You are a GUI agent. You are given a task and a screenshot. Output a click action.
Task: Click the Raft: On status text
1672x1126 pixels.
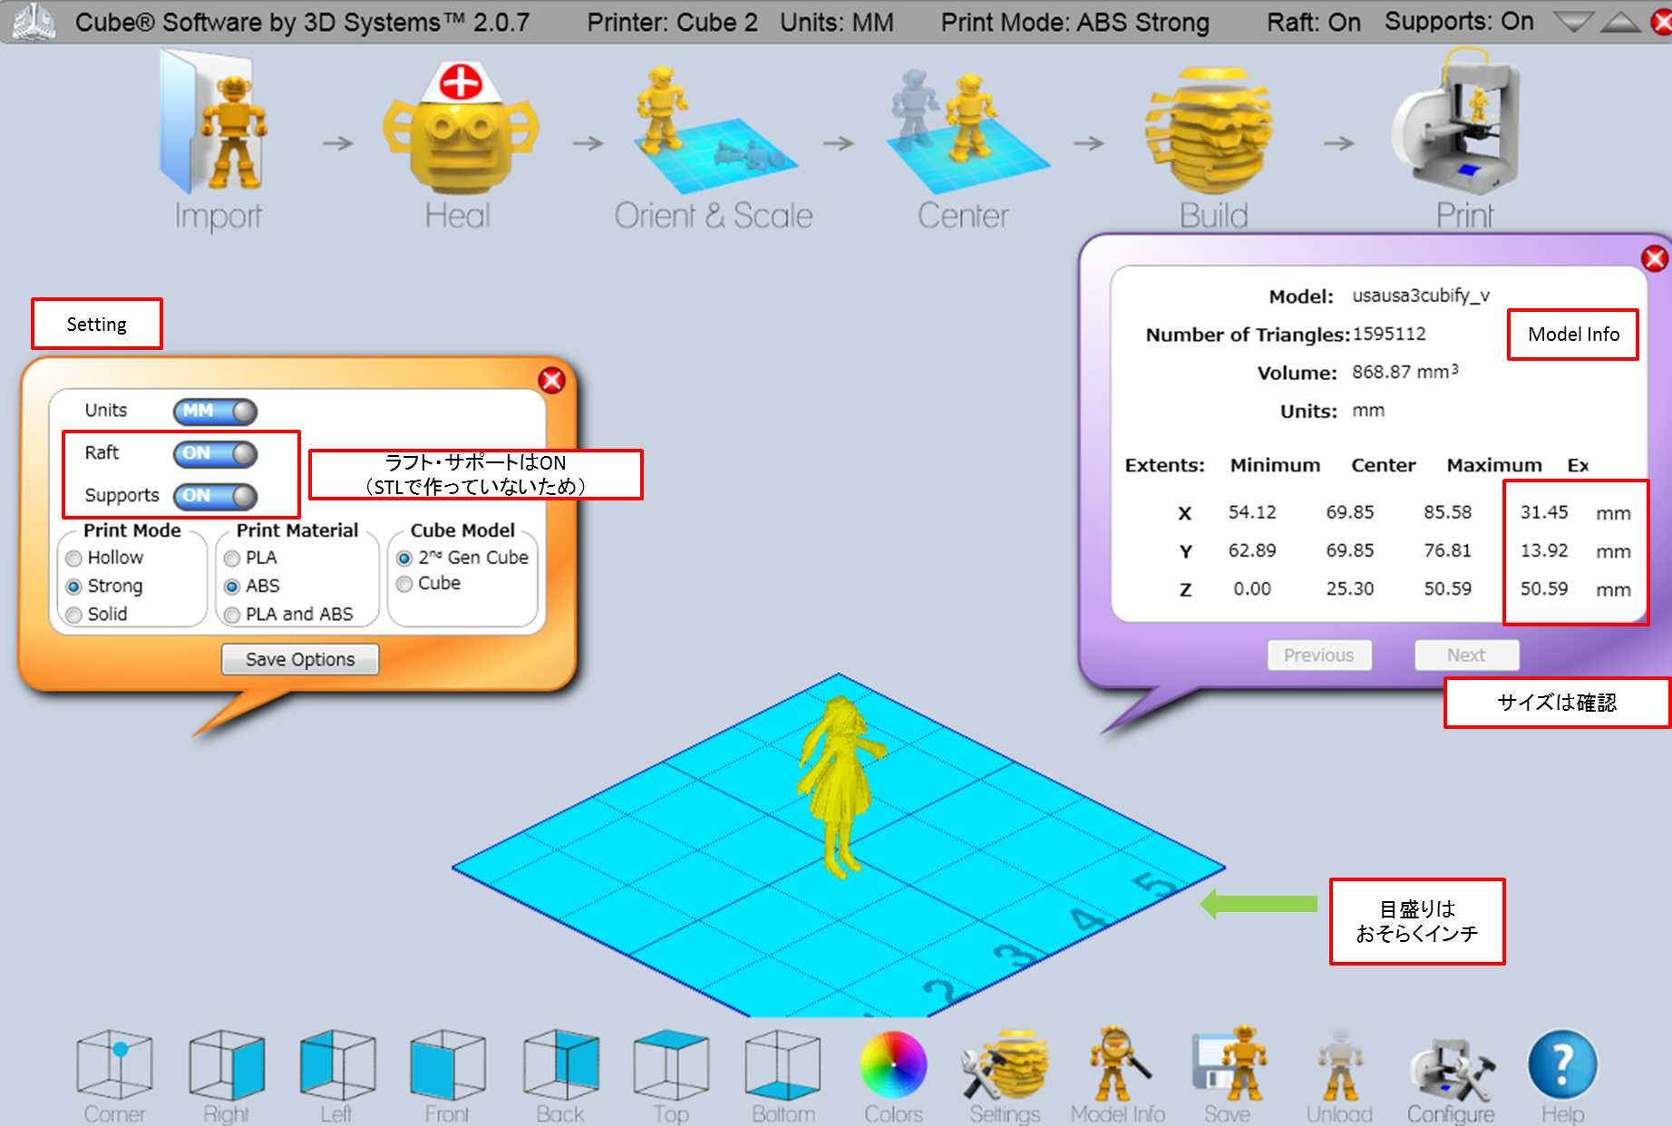[x=1314, y=23]
